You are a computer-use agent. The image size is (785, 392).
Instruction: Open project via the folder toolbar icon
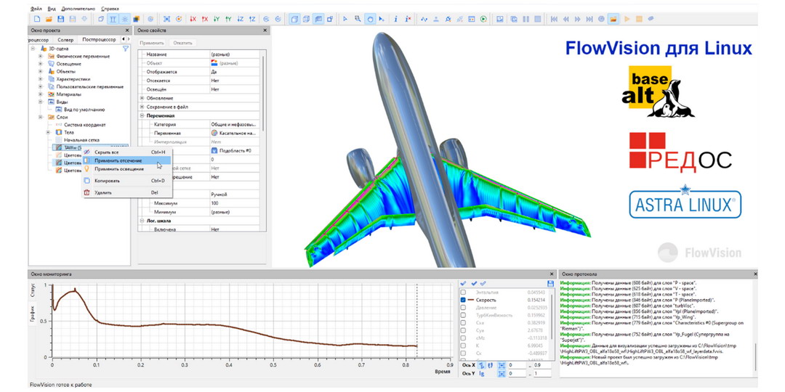[x=49, y=19]
